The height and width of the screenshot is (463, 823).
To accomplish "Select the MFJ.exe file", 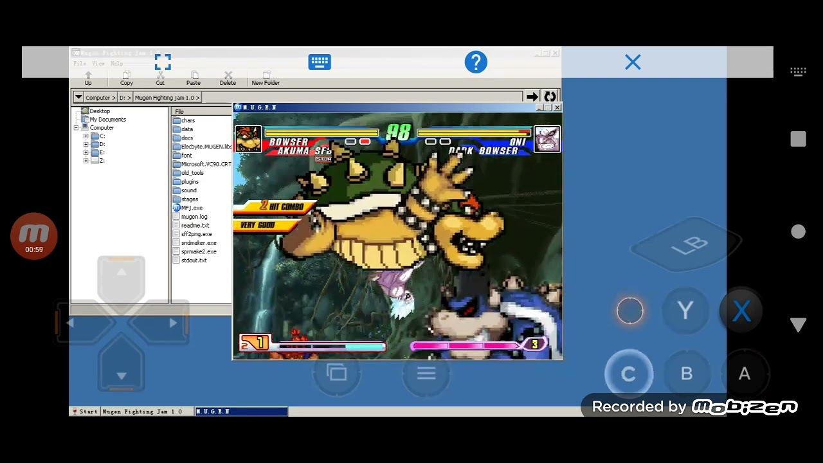I will pos(188,208).
